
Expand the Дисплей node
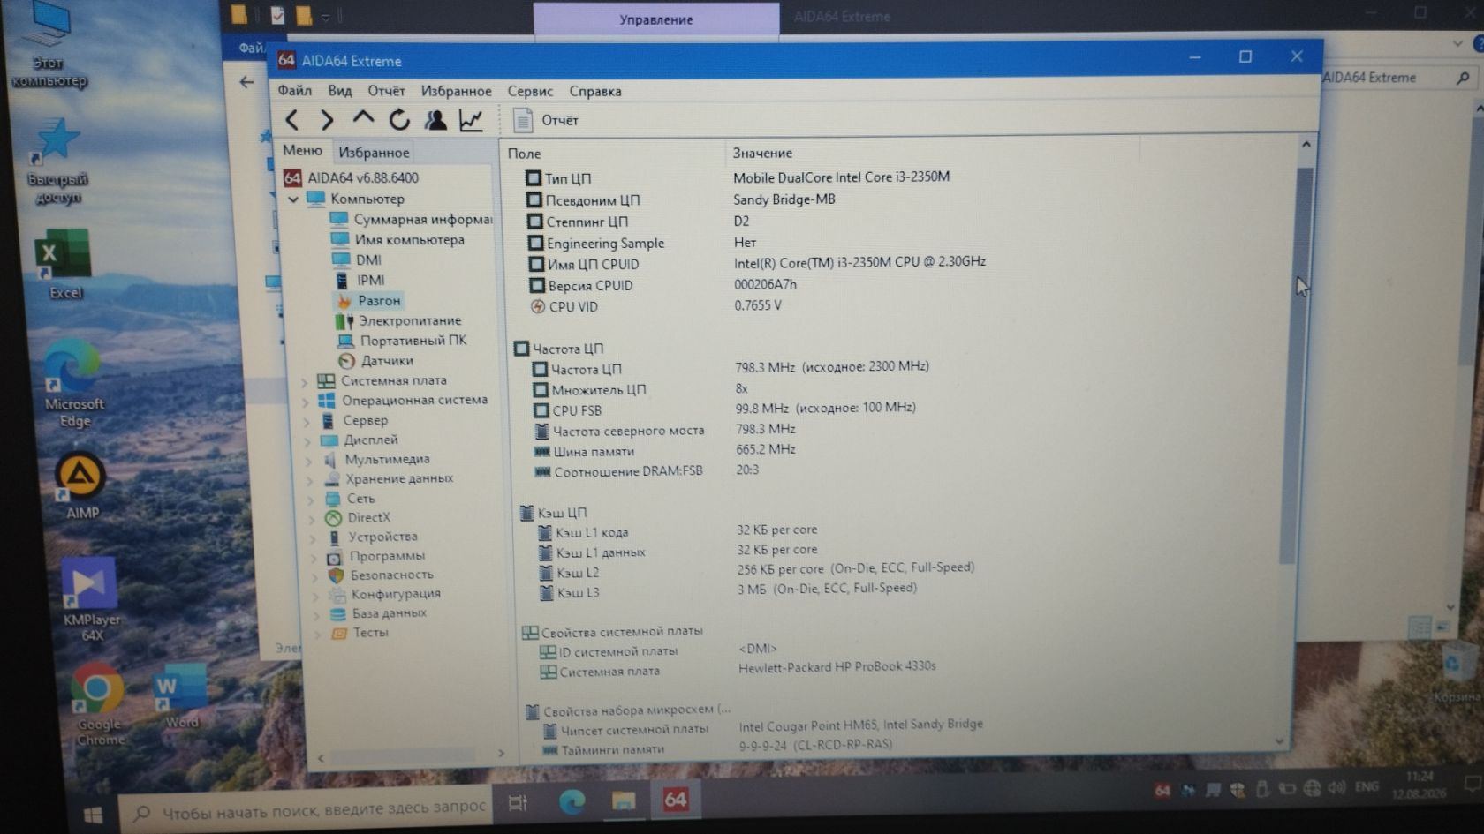[x=307, y=440]
